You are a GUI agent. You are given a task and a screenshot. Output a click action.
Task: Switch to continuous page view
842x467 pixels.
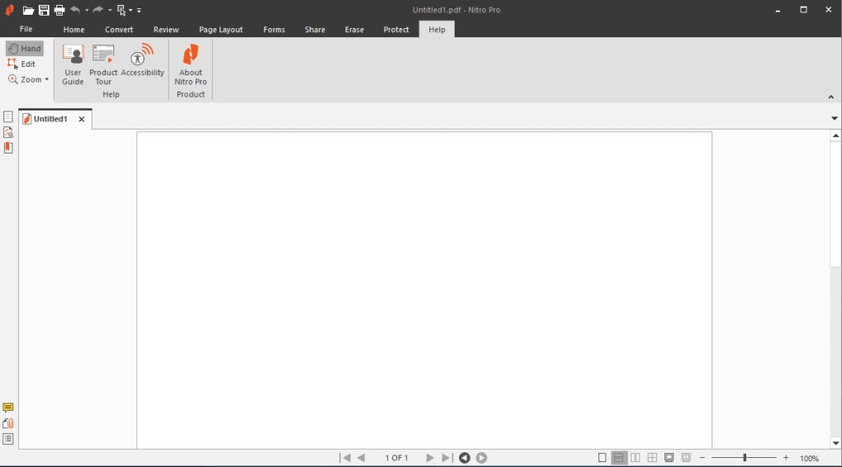pyautogui.click(x=618, y=458)
